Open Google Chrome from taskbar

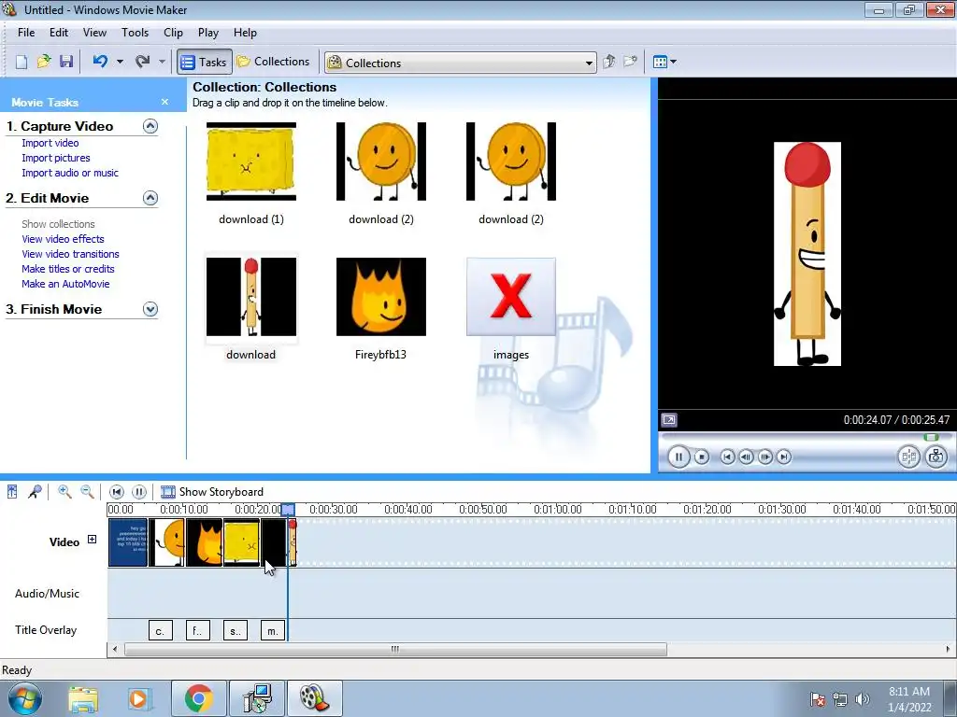tap(199, 698)
